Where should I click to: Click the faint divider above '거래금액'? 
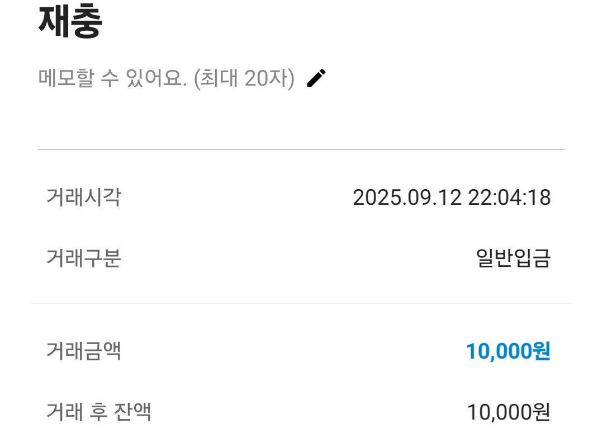coord(302,303)
